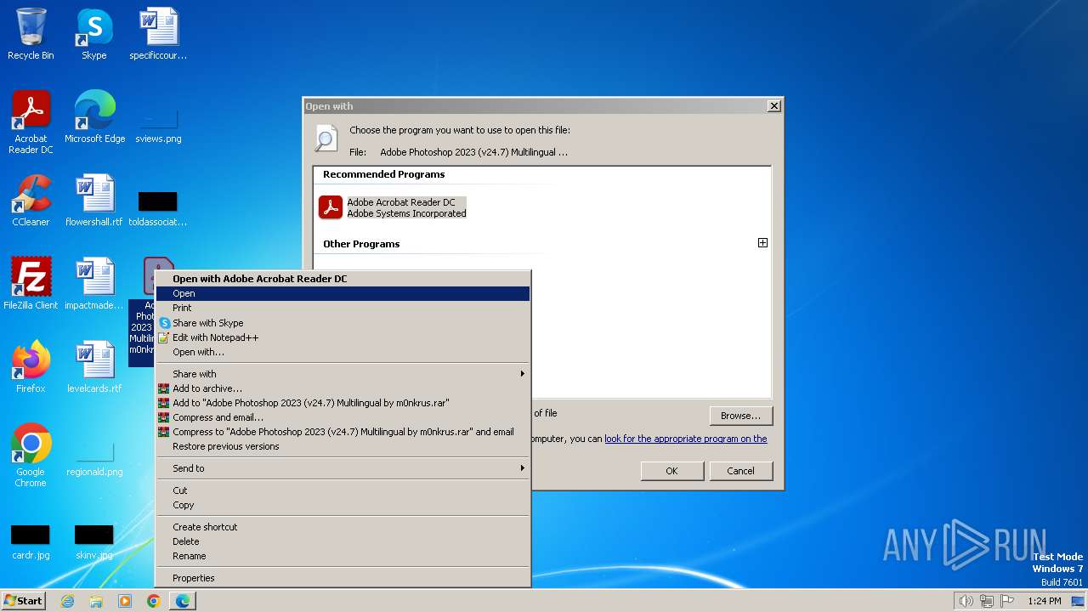The height and width of the screenshot is (612, 1088).
Task: Choose Compress to rar and email
Action: click(x=342, y=432)
